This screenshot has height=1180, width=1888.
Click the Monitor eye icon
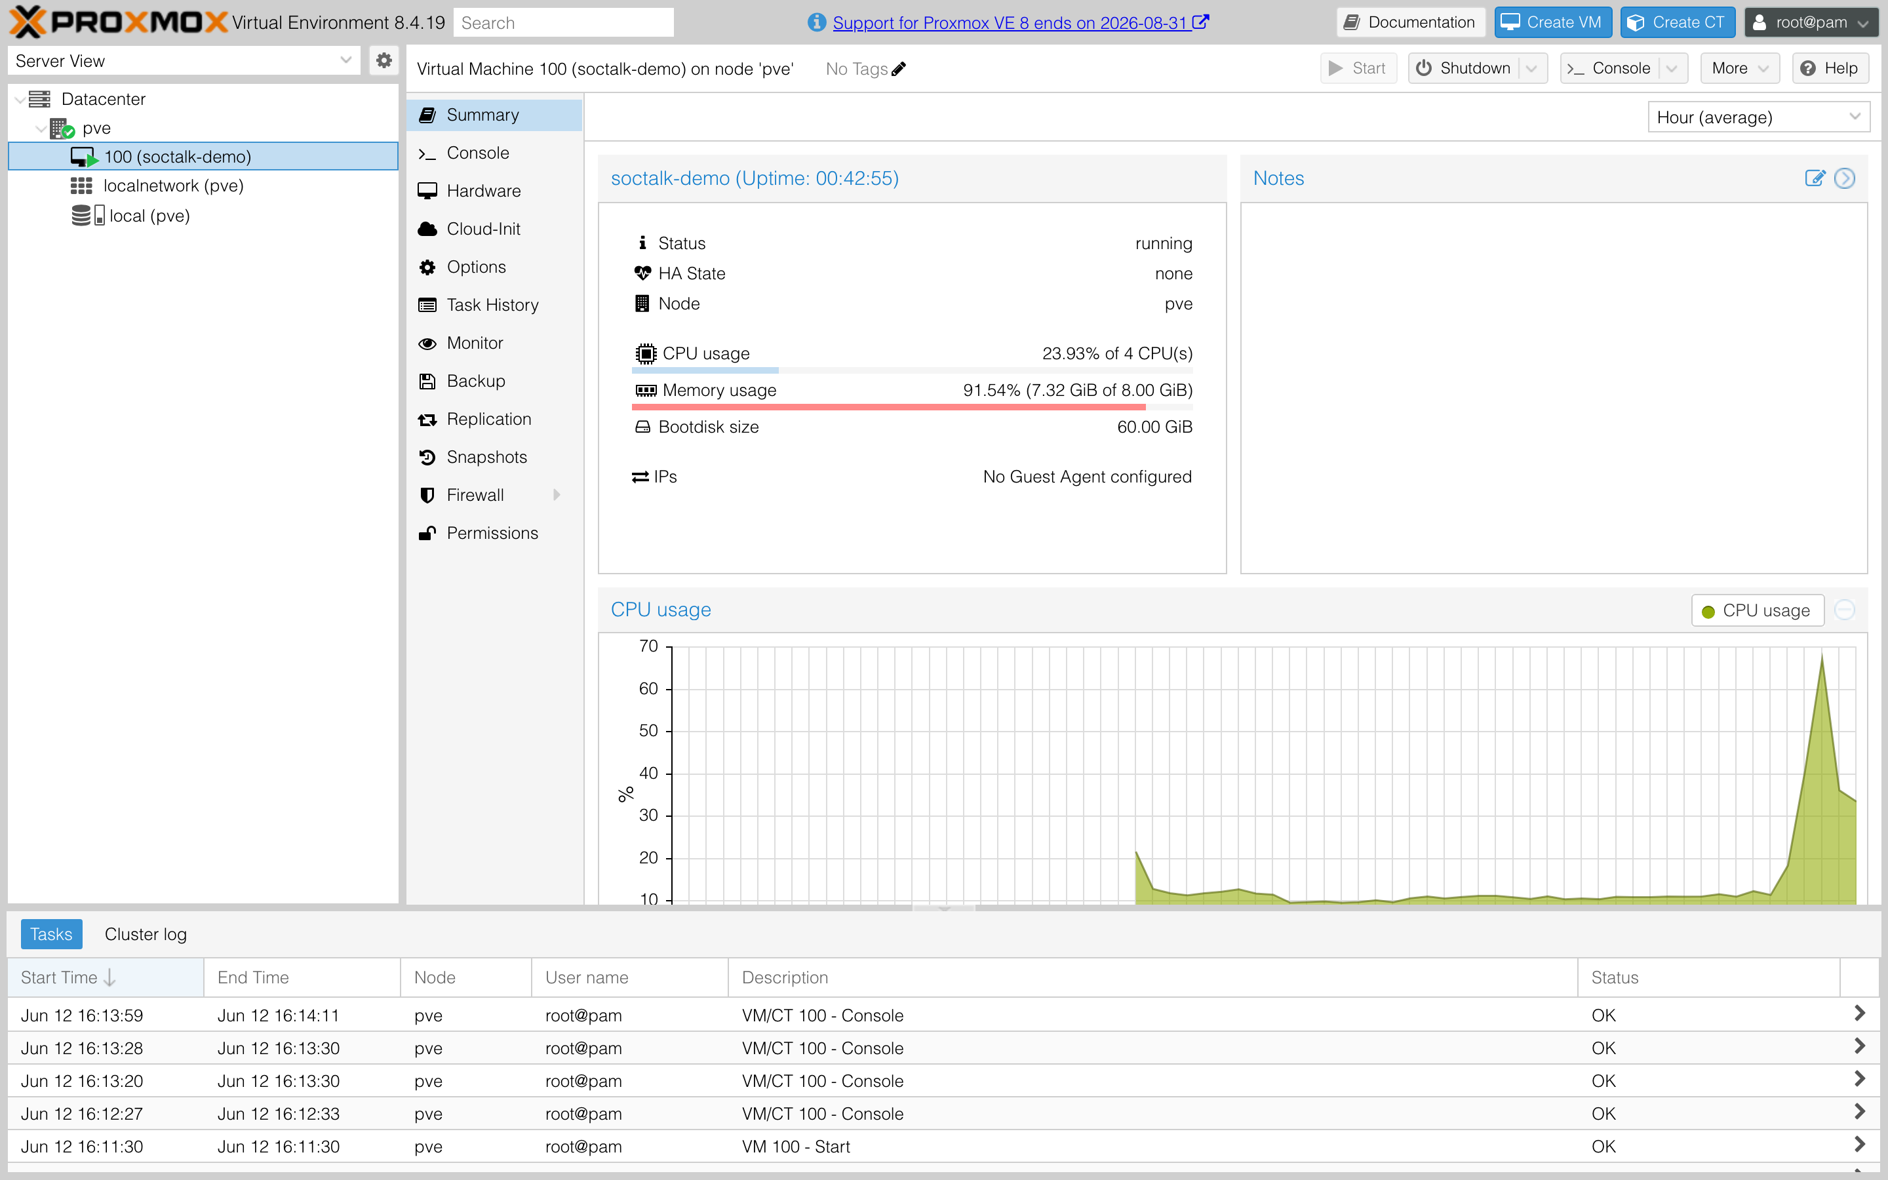pos(427,344)
